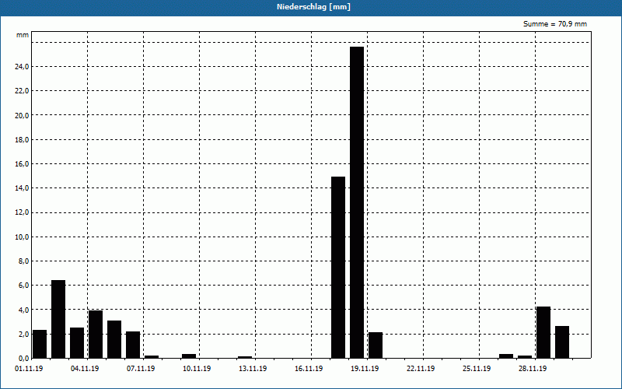
Task: Click the bar just after the 19.11.19 tick
Action: click(x=376, y=345)
